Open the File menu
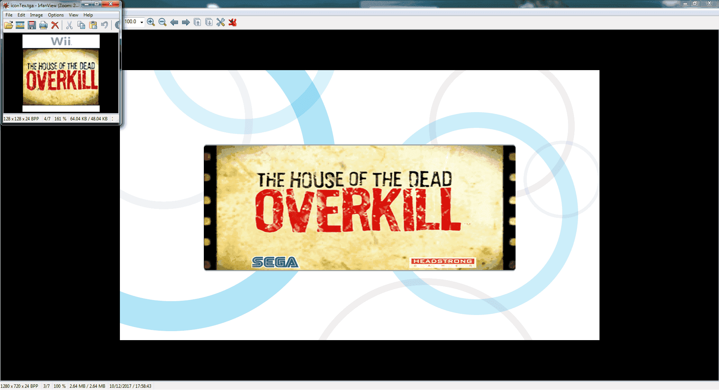This screenshot has width=719, height=390. [x=9, y=15]
